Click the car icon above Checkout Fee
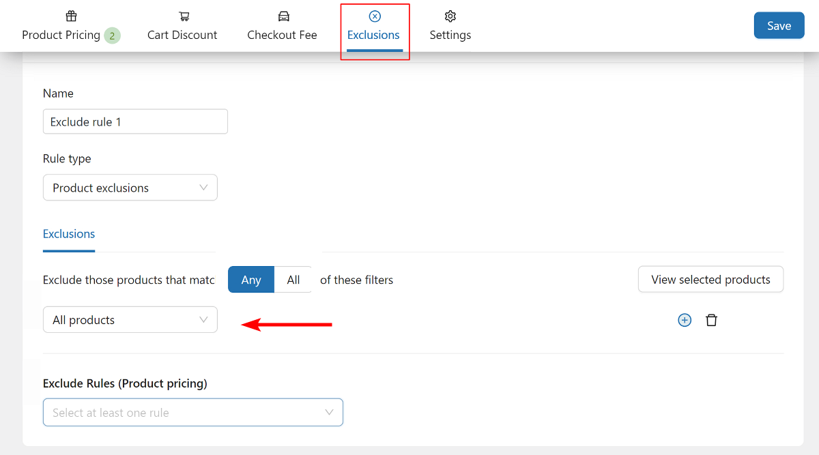 point(284,16)
